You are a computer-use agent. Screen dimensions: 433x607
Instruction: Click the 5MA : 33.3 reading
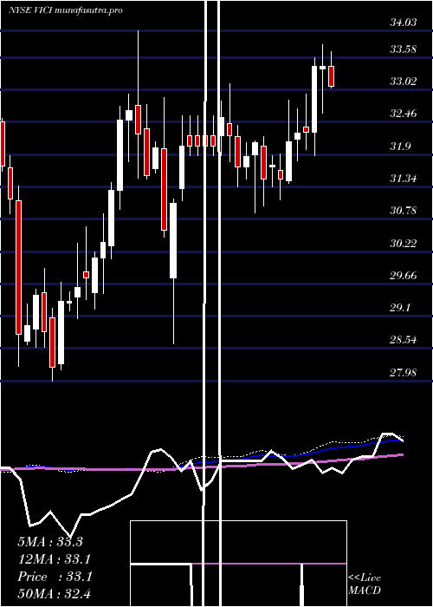coord(50,542)
